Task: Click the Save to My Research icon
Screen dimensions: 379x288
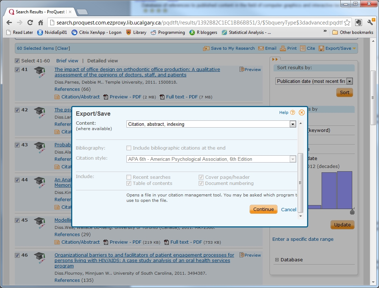Action: pos(206,48)
